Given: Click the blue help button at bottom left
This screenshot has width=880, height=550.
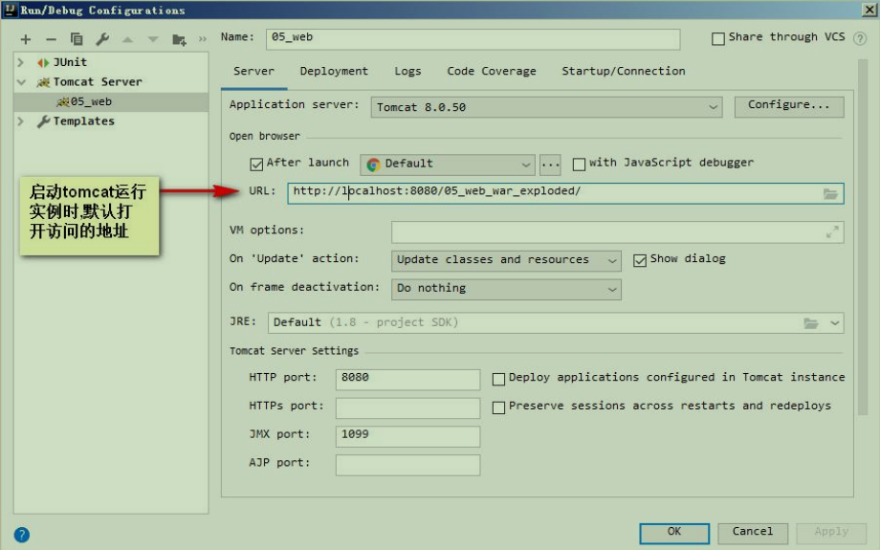Looking at the screenshot, I should [22, 535].
